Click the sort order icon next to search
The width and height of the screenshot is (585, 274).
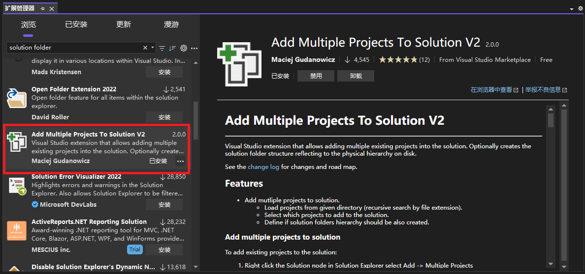(172, 48)
